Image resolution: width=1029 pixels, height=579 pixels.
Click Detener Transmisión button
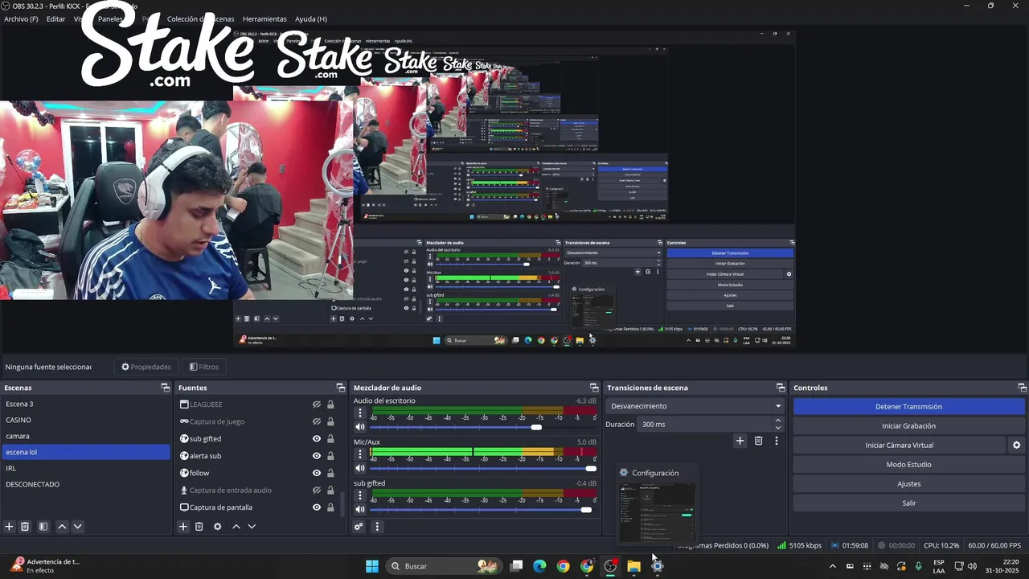(x=908, y=407)
